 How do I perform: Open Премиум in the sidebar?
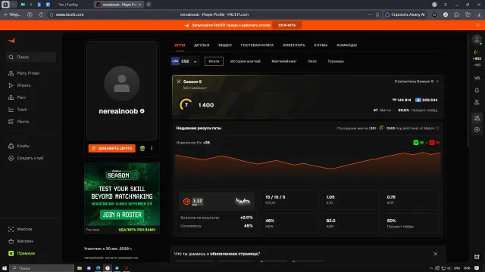click(22, 253)
